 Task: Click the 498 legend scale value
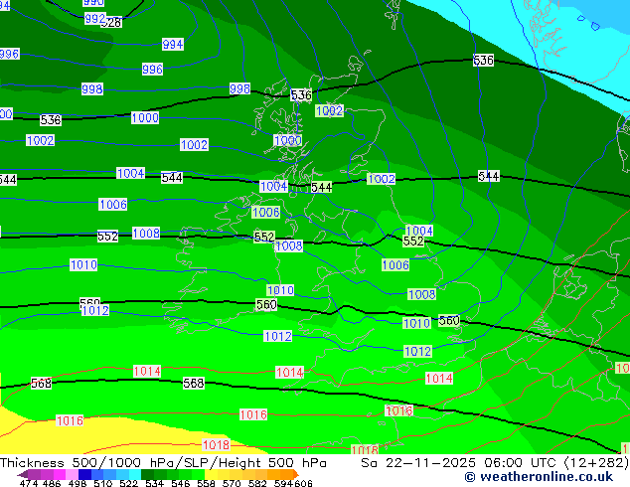pyautogui.click(x=78, y=483)
